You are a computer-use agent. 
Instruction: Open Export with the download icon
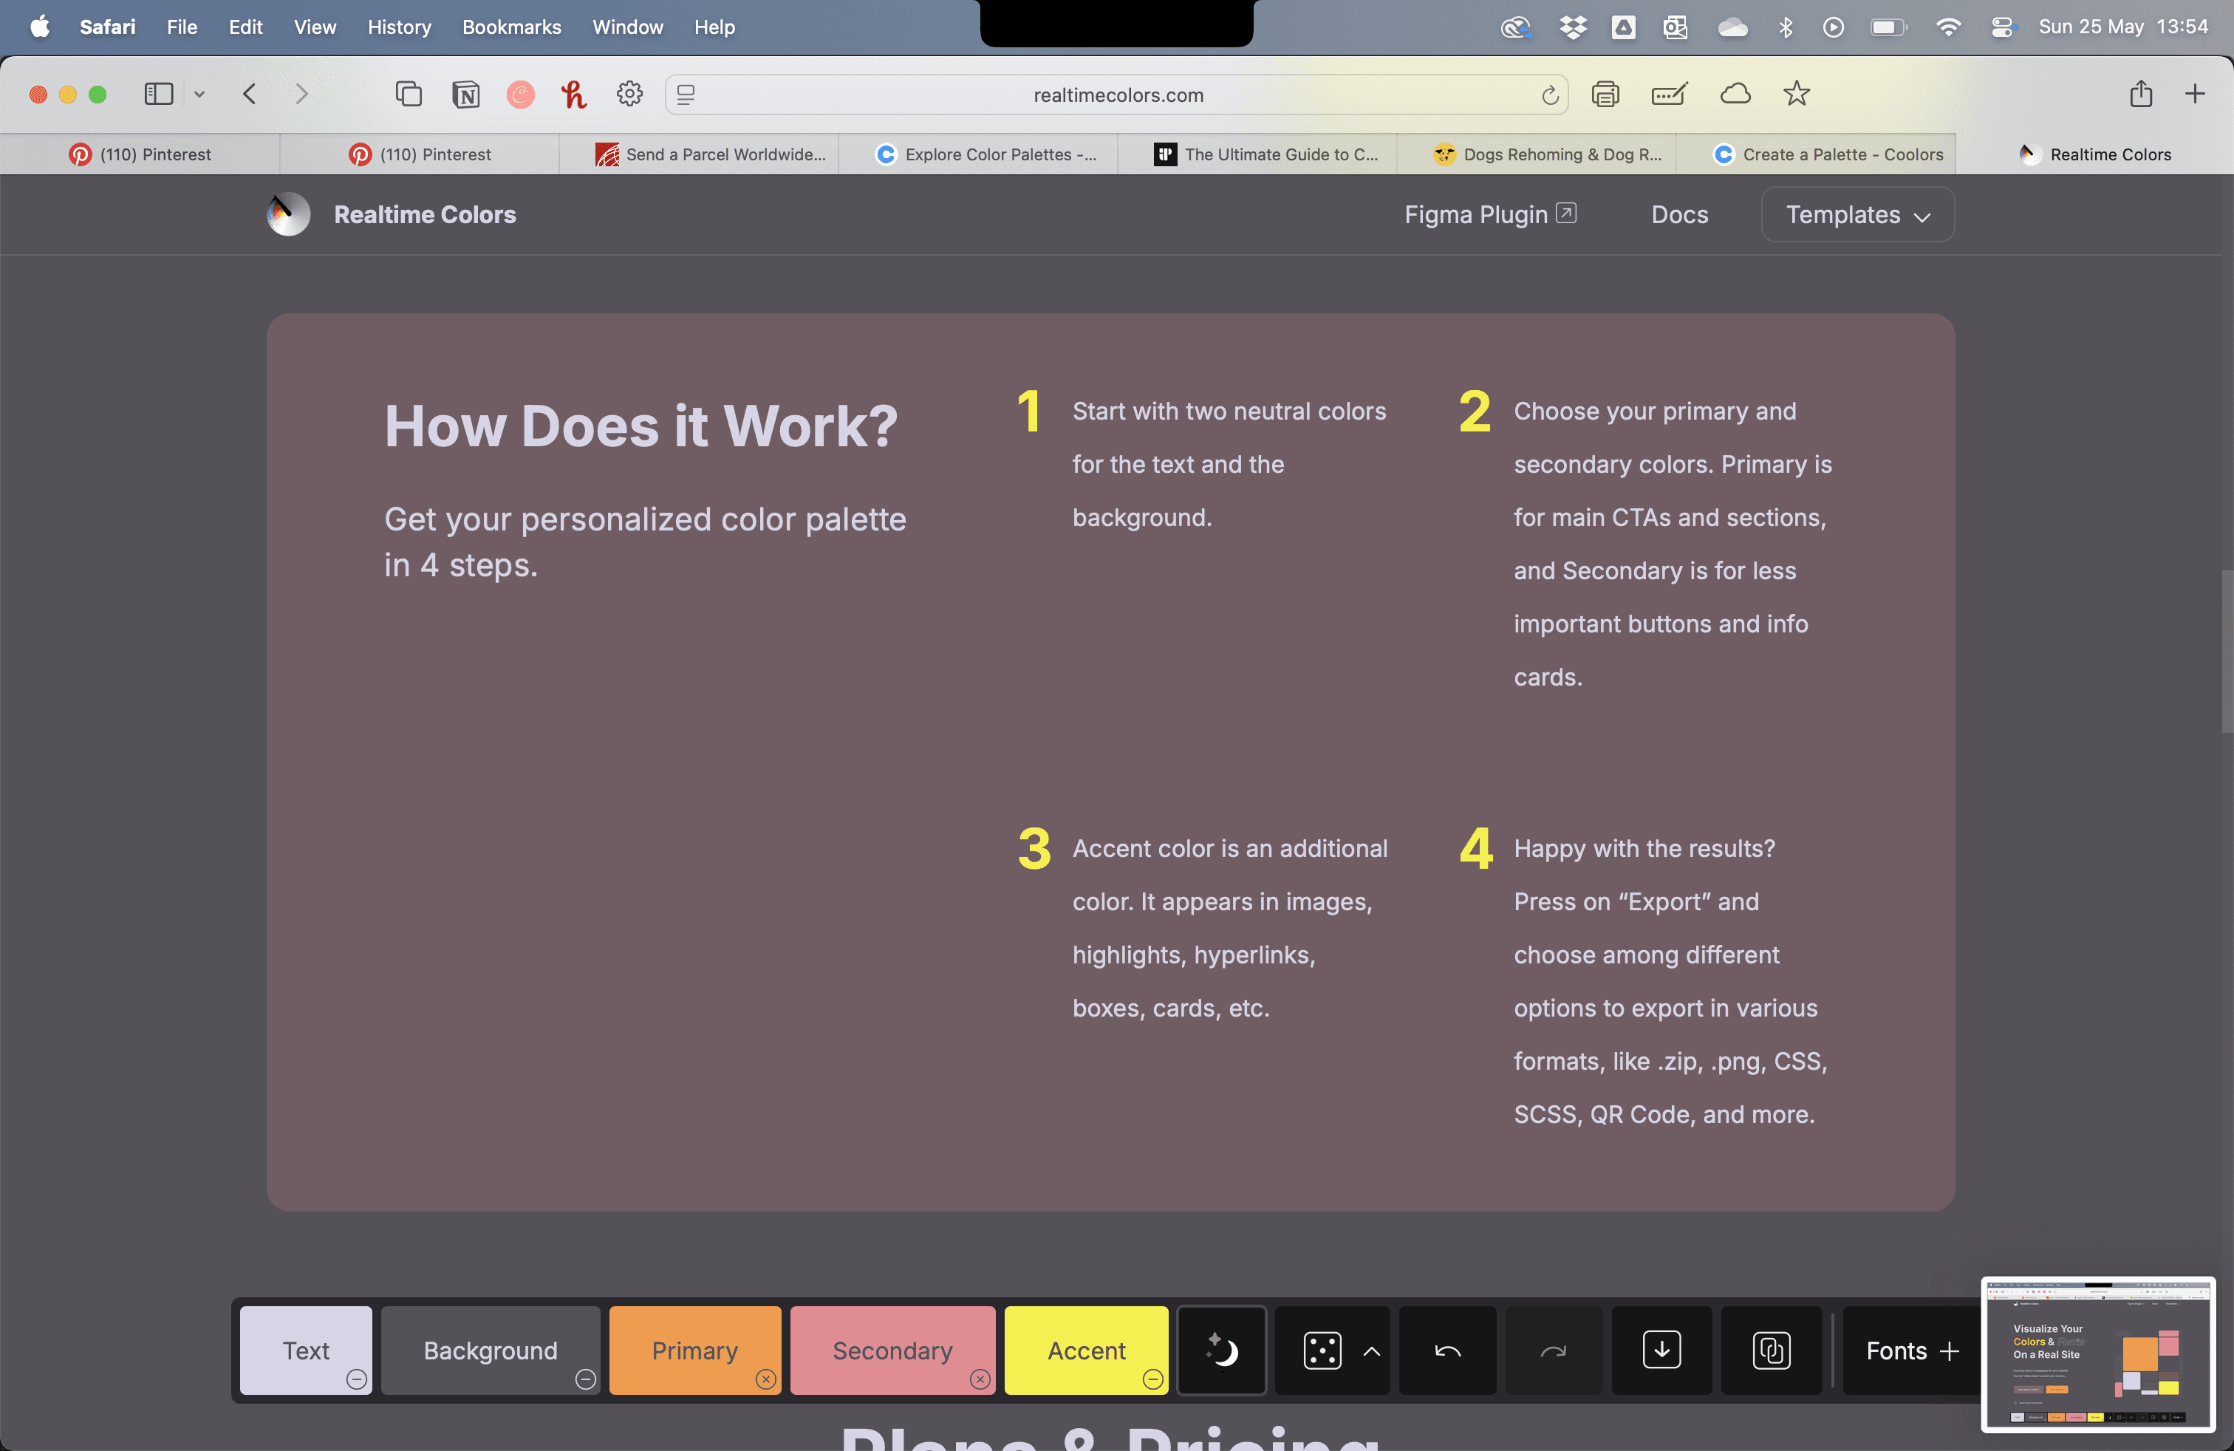coord(1661,1351)
